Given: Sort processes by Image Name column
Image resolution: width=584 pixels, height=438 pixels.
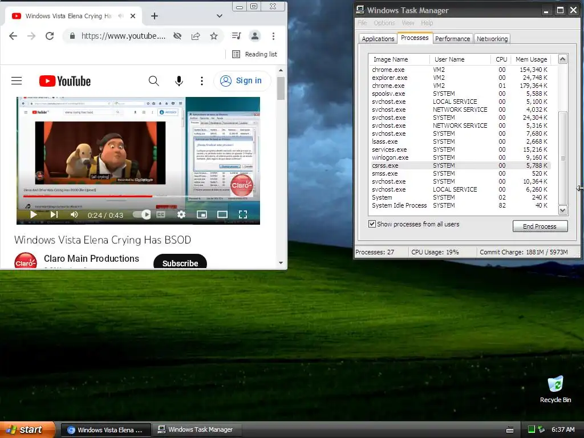Looking at the screenshot, I should click(399, 59).
